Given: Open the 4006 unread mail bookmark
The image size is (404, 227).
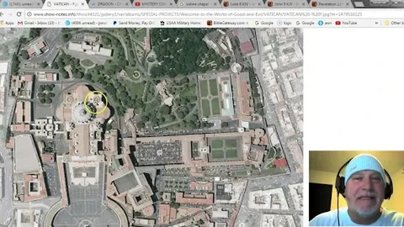Looking at the screenshot, I should point(86,23).
